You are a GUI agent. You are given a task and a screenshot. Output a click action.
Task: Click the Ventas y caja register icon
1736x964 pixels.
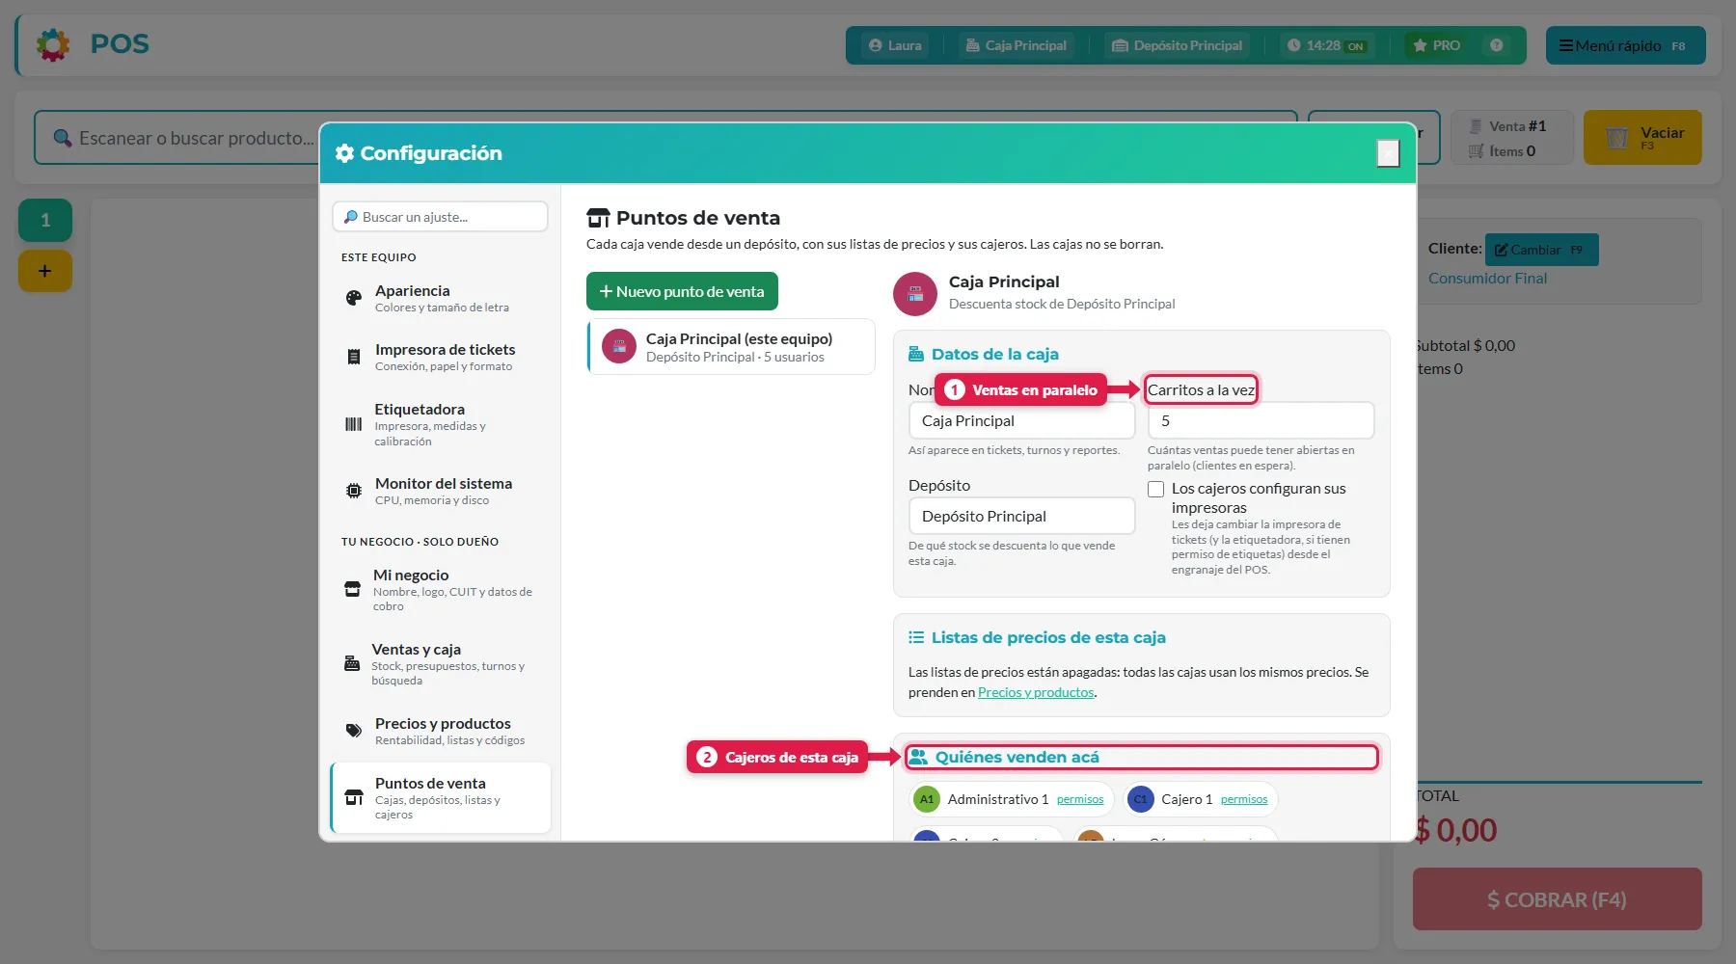tap(352, 664)
